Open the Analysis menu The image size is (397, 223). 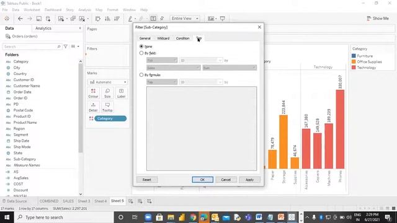[x=84, y=10]
